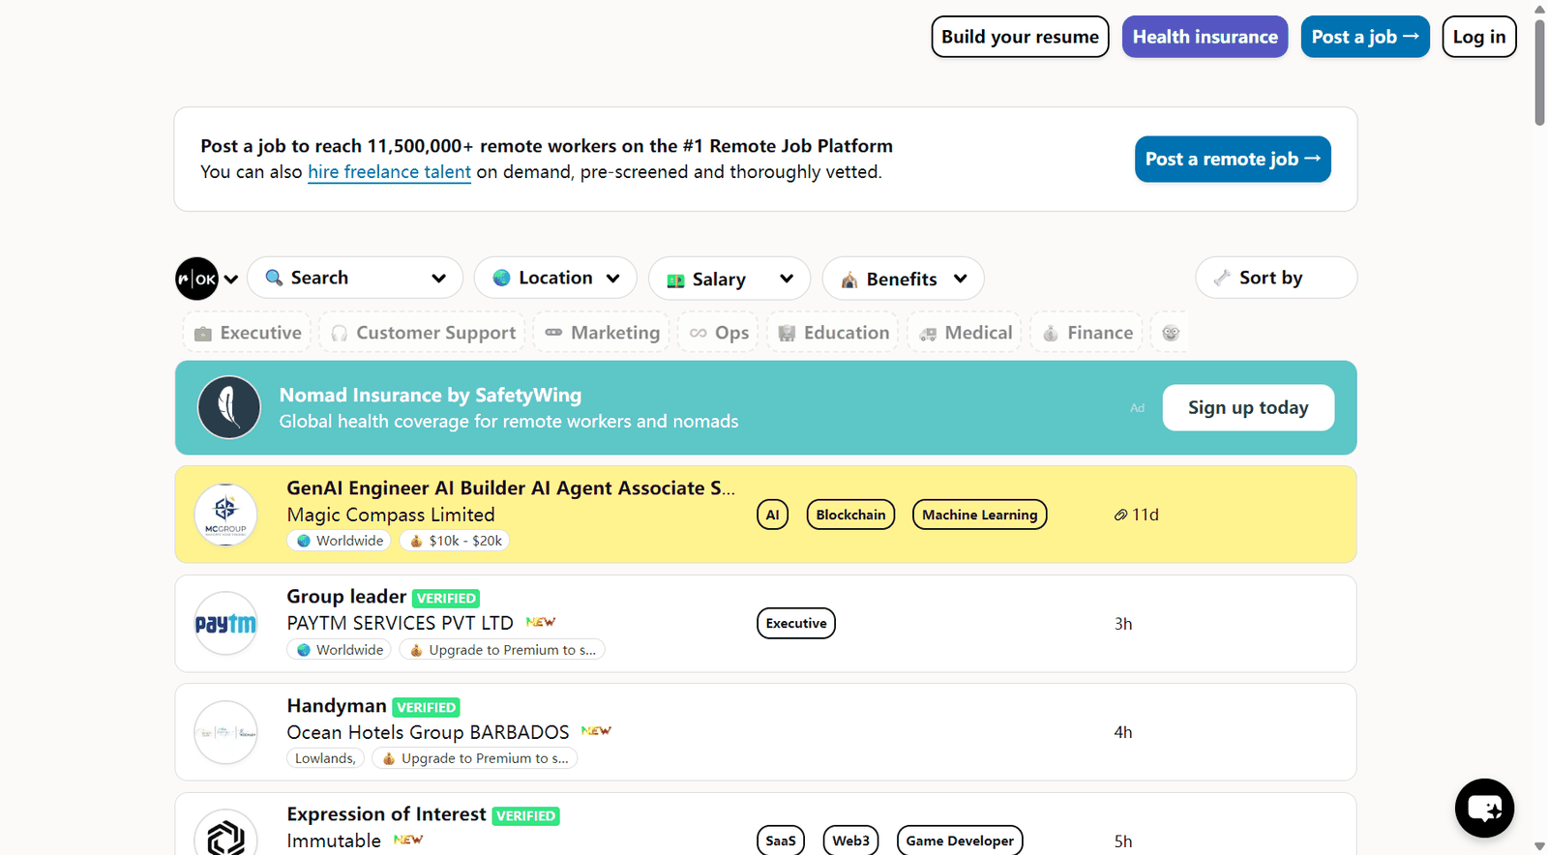Select the Executive category tag
The width and height of the screenshot is (1548, 855).
[248, 333]
